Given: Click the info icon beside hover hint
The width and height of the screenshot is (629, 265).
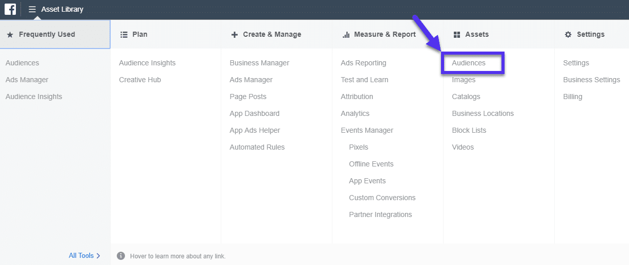Looking at the screenshot, I should pos(121,256).
